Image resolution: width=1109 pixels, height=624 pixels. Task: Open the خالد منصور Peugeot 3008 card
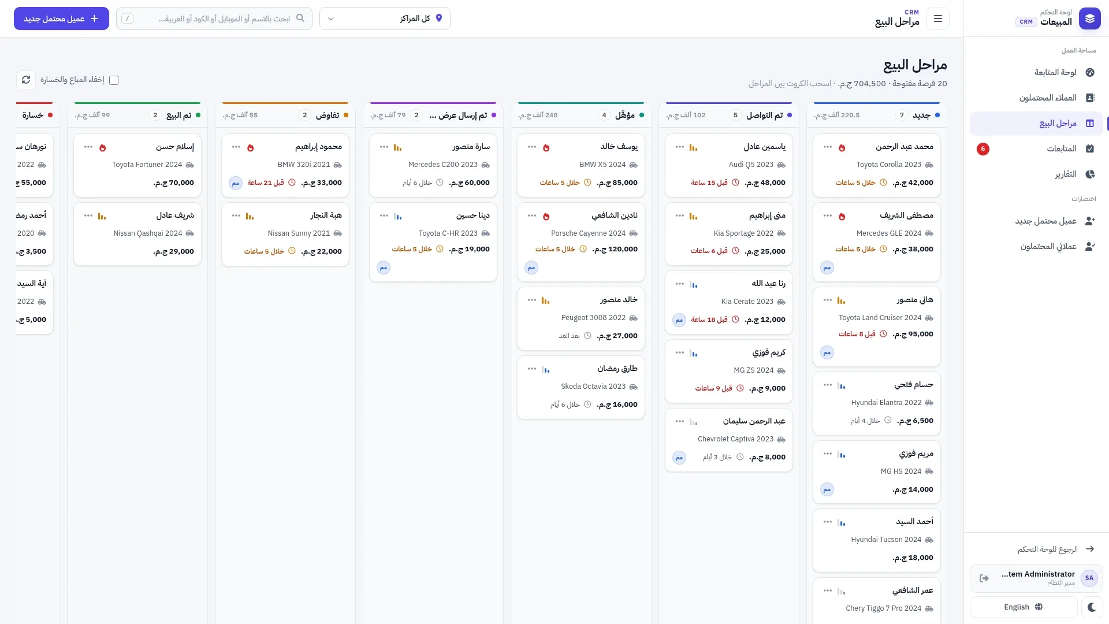(x=581, y=318)
